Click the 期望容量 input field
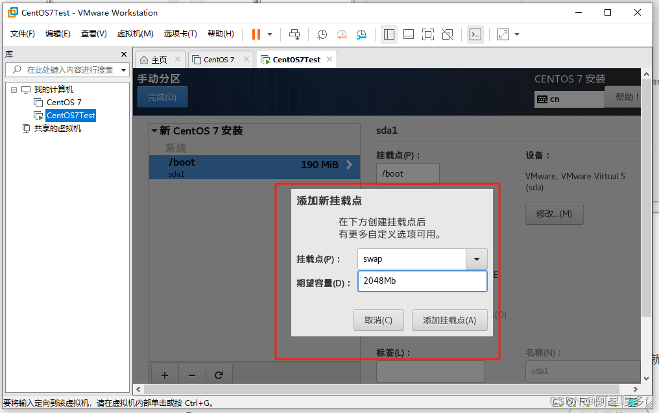The width and height of the screenshot is (659, 413). pos(422,281)
